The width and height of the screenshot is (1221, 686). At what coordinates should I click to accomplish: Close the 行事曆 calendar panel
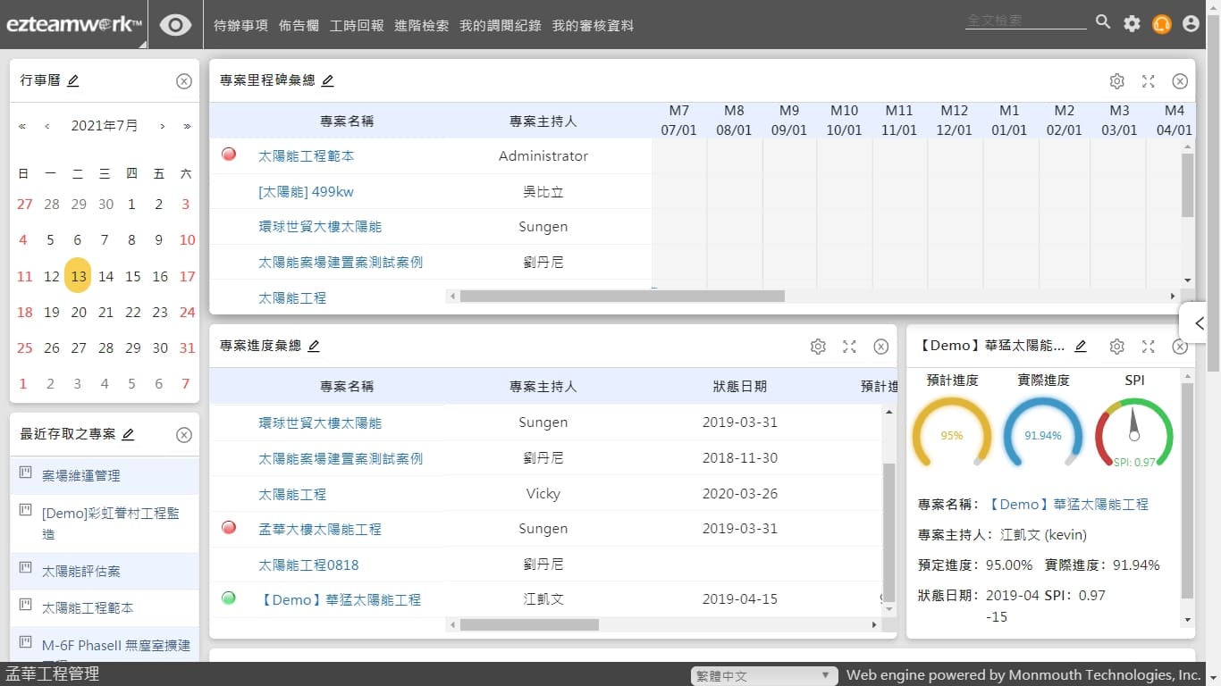[184, 81]
